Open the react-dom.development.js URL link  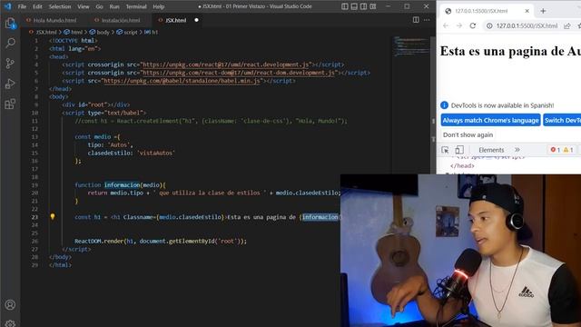(239, 73)
